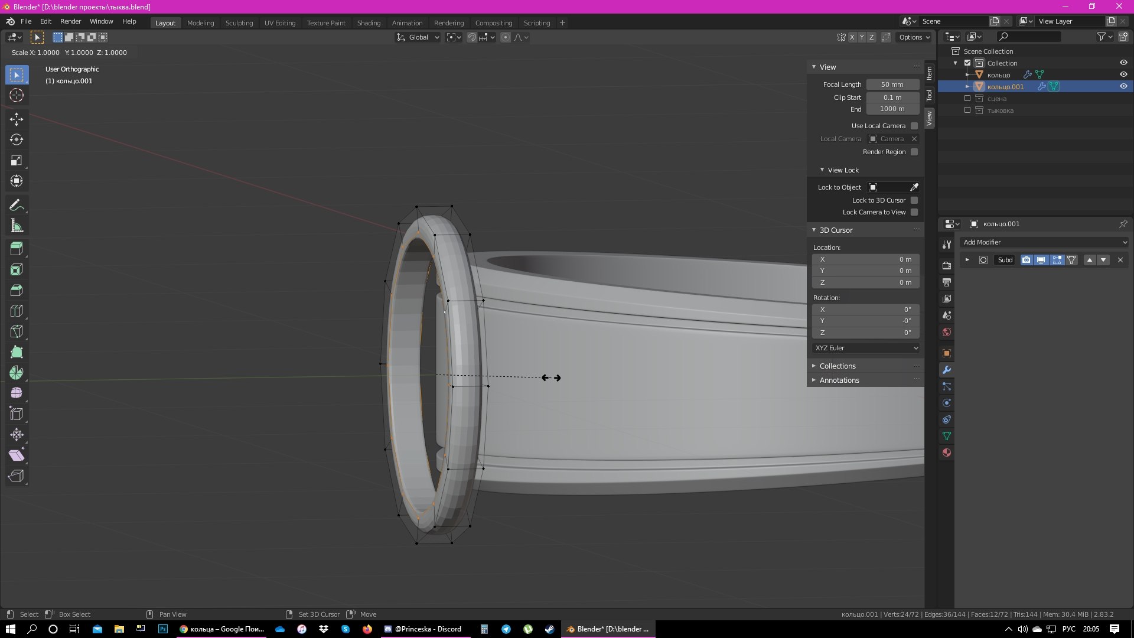The height and width of the screenshot is (638, 1134).
Task: Adjust the Clip End 1000 m field
Action: 892,109
